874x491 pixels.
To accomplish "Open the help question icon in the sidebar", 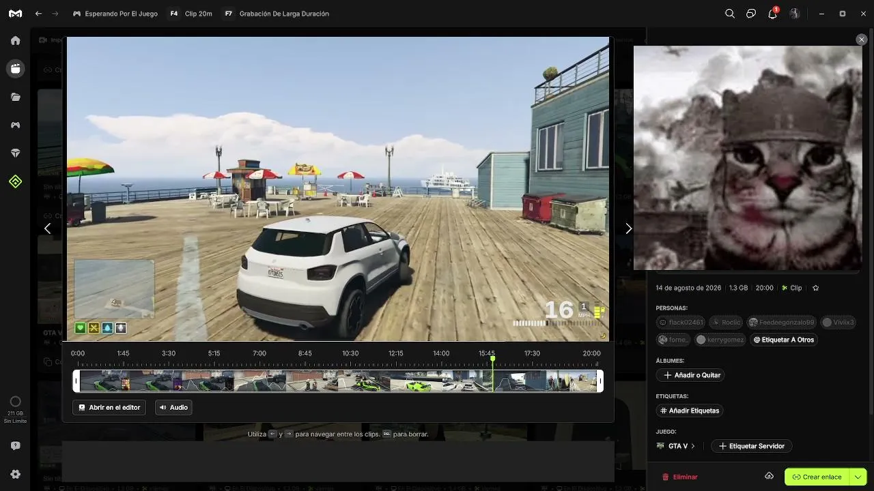I will (x=15, y=445).
